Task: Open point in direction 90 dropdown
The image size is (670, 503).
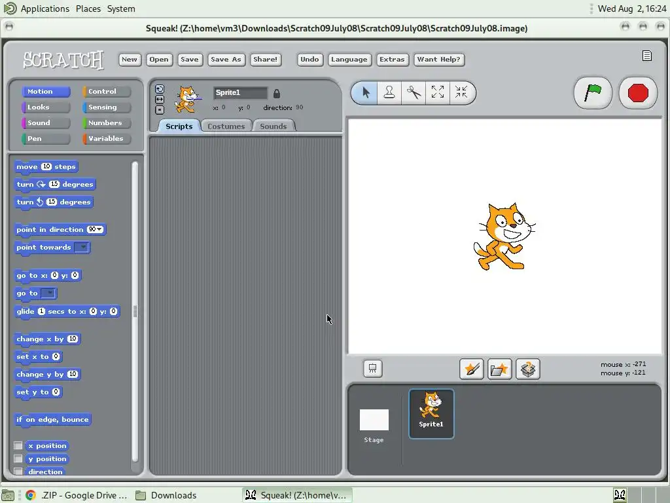Action: point(99,230)
